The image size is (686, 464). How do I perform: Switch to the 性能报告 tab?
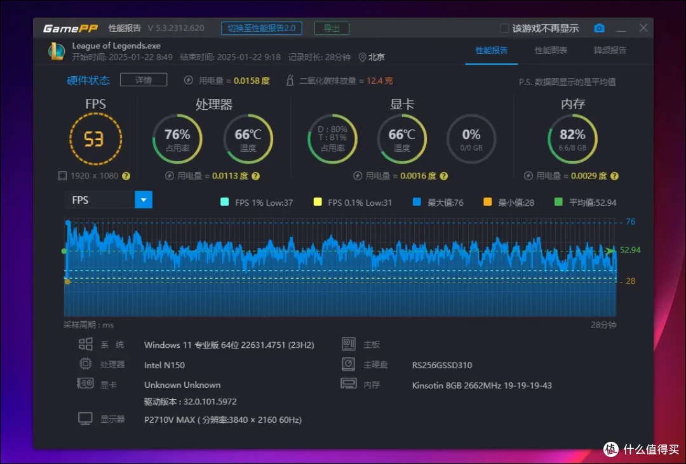(492, 50)
